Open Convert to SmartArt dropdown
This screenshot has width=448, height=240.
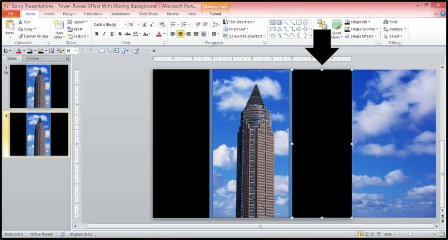[x=244, y=36]
